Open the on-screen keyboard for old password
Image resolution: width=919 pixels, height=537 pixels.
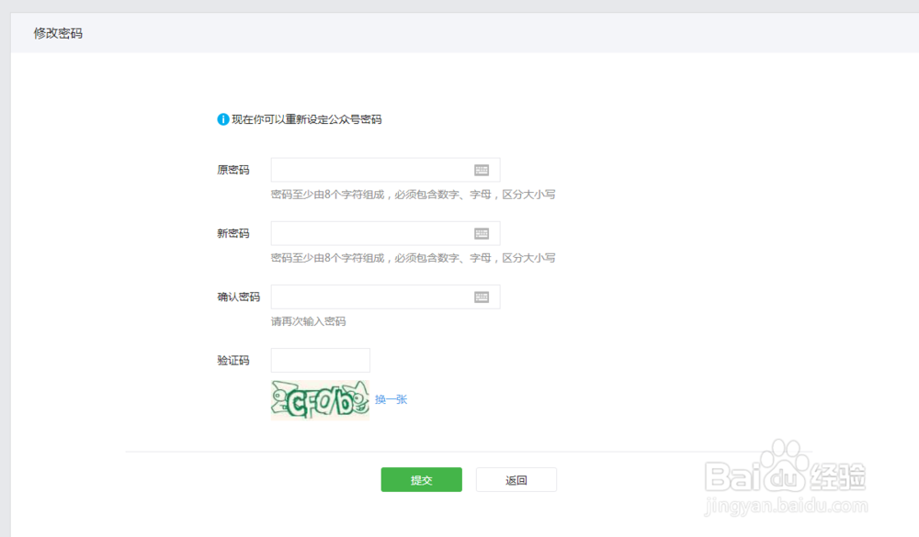tap(482, 169)
